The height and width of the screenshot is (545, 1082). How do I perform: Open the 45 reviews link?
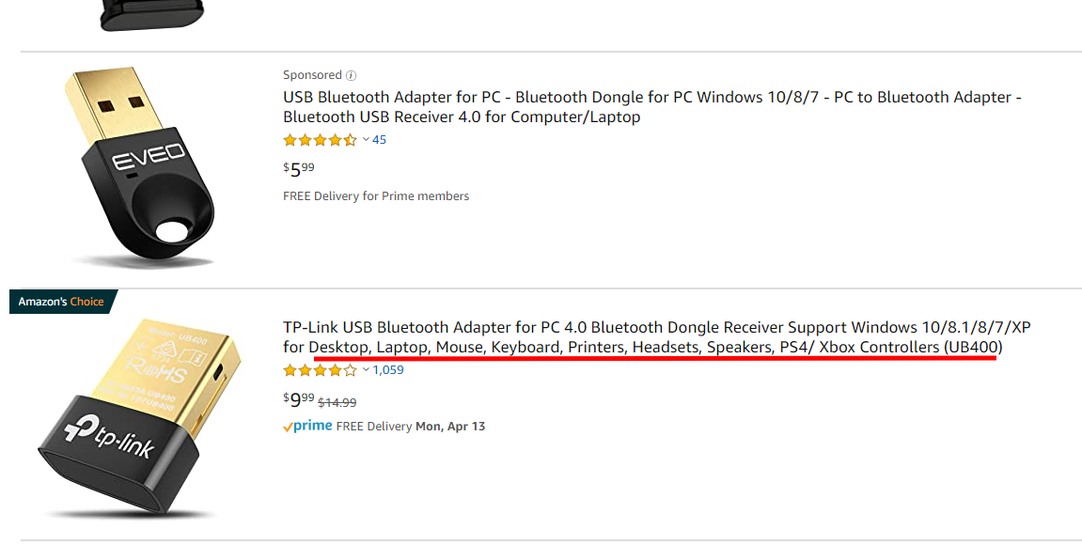(379, 140)
